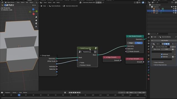Viewport: 177px width, 99px height.
Task: Open the Render properties tab icon
Action: tap(149, 41)
